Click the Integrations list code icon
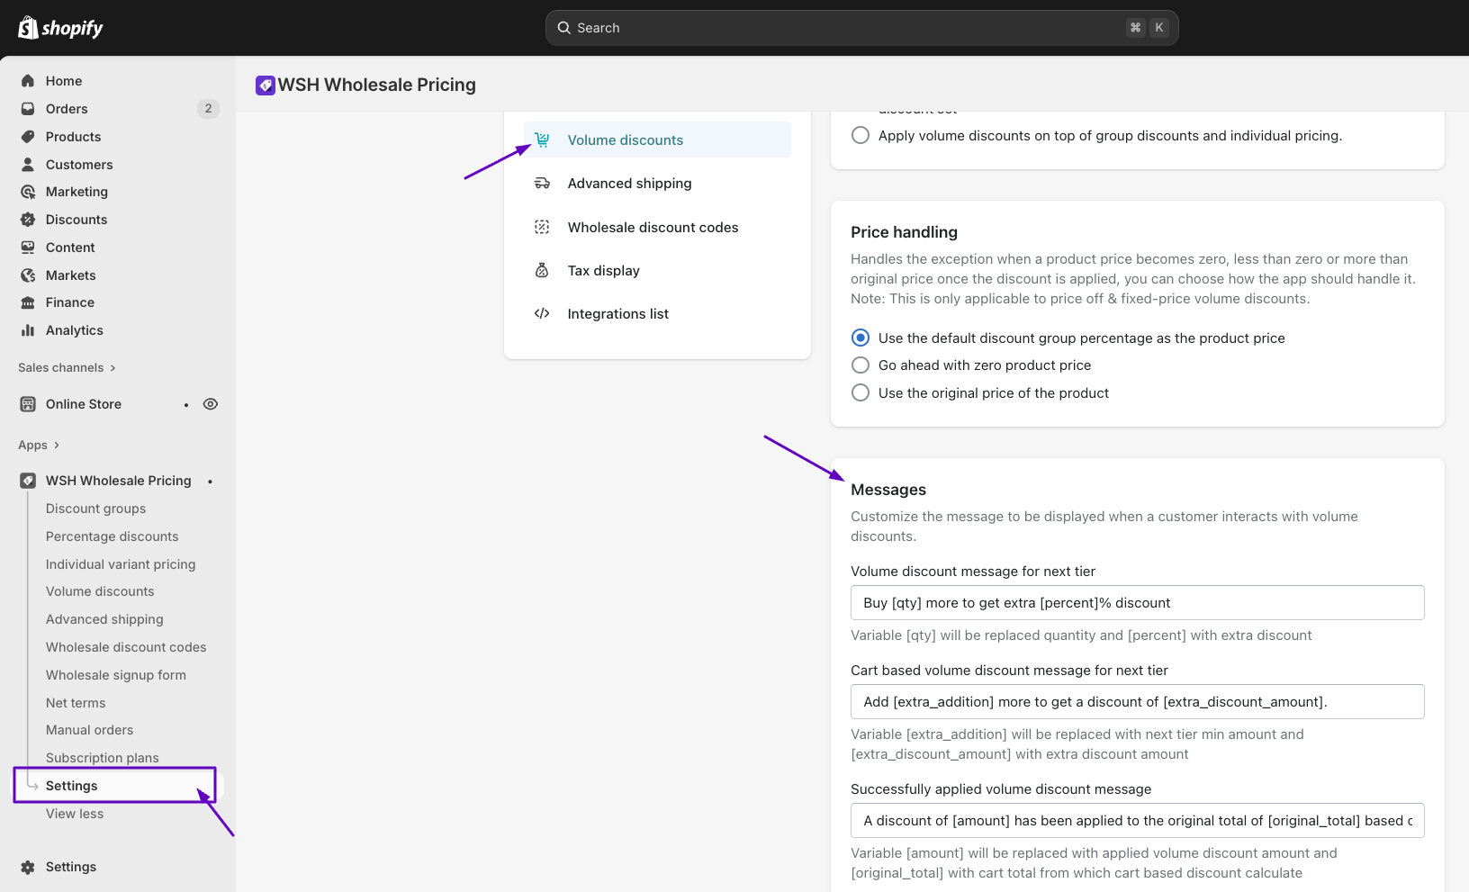 point(542,314)
